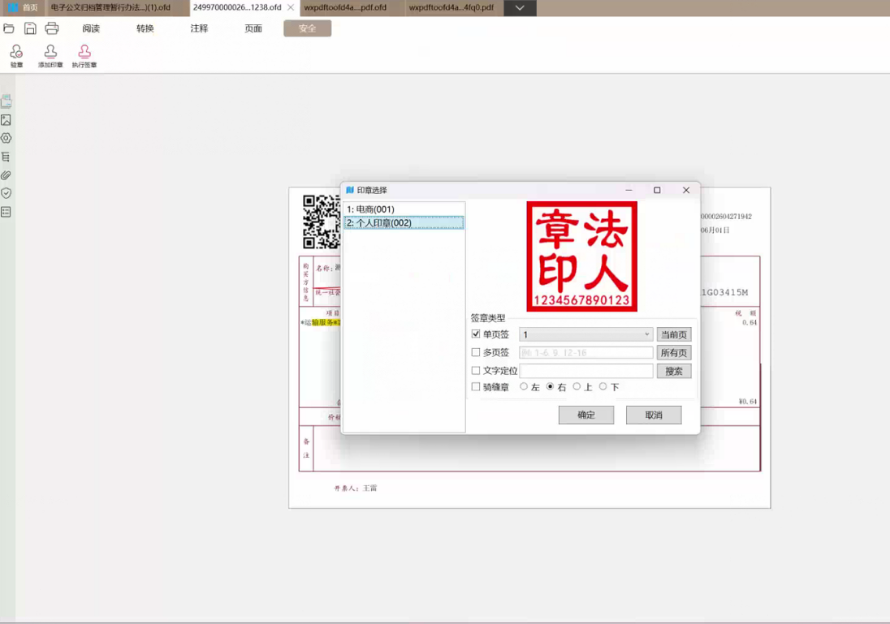Open the page thumbnails sidebar panel
The width and height of the screenshot is (890, 624).
click(6, 101)
